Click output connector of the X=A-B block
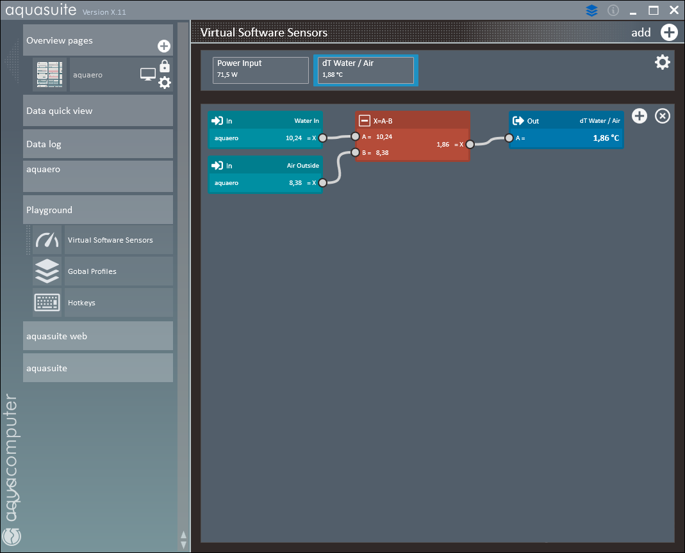This screenshot has width=685, height=553. [x=470, y=145]
